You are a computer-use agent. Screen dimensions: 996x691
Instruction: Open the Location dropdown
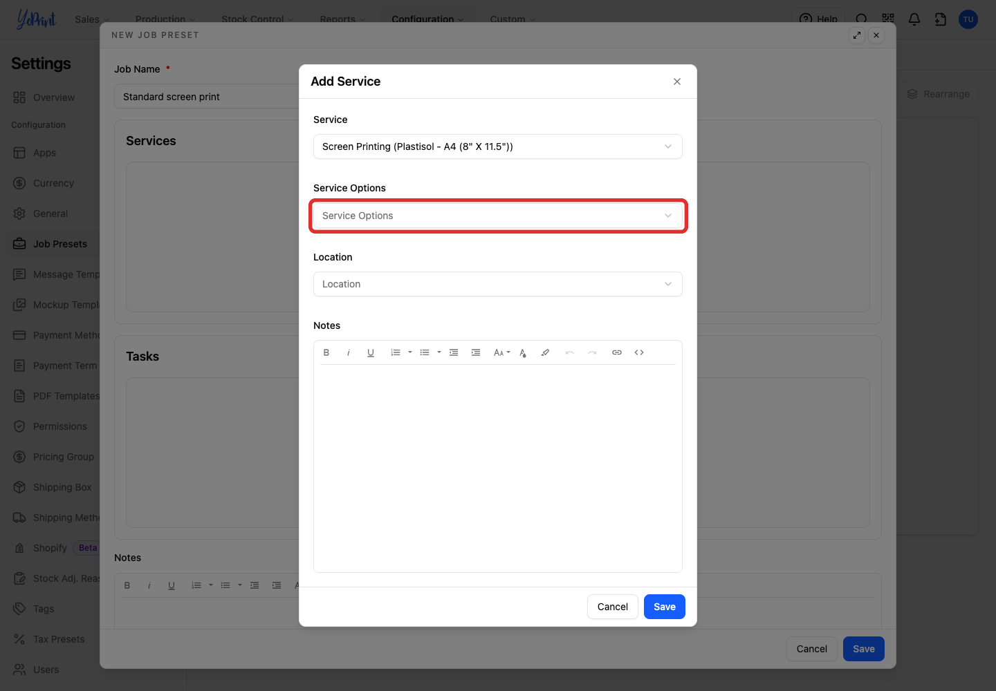[x=498, y=284]
